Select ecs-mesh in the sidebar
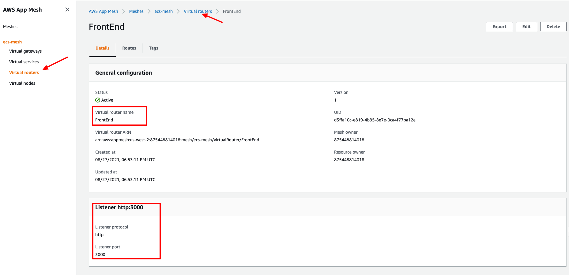The image size is (569, 275). tap(12, 42)
